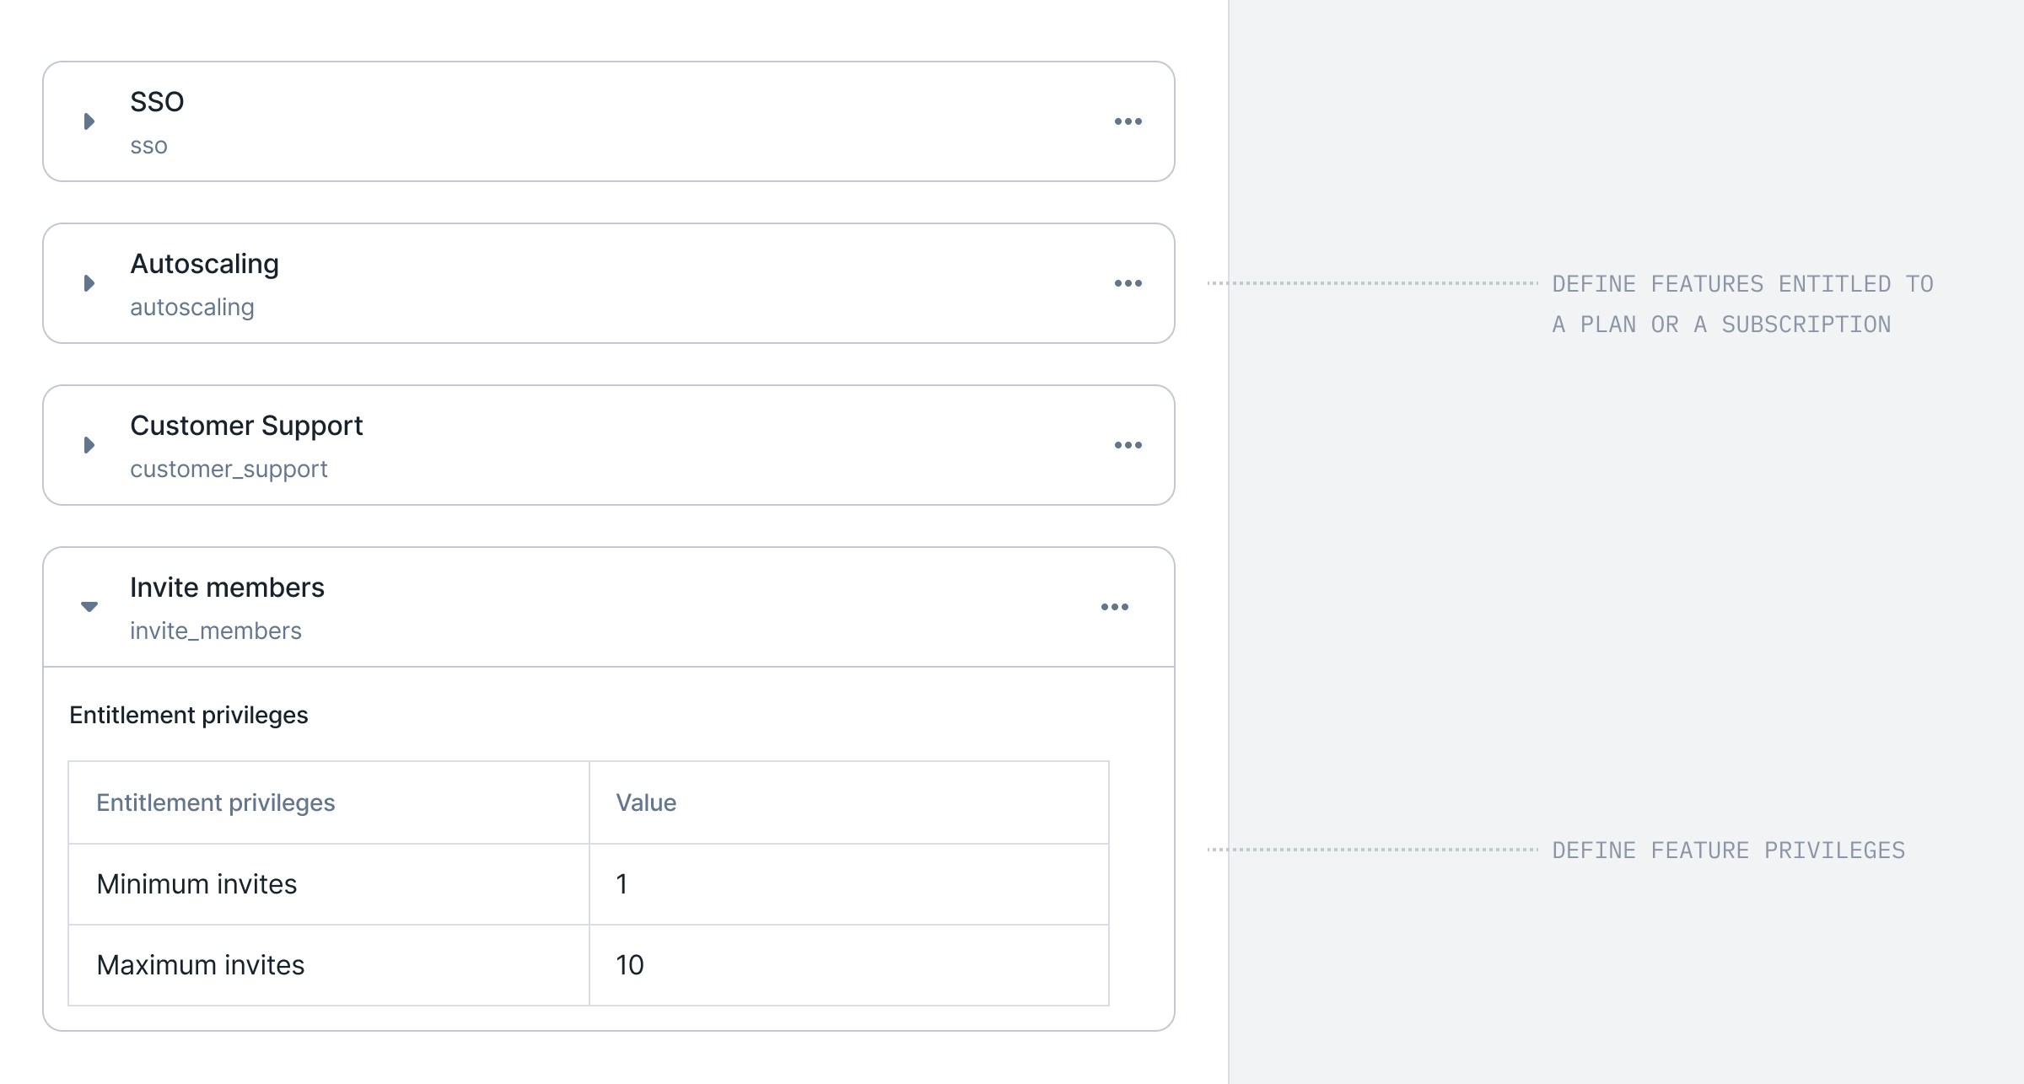The width and height of the screenshot is (2024, 1084).
Task: Open the Autoscaling three-dot menu
Action: (1128, 283)
